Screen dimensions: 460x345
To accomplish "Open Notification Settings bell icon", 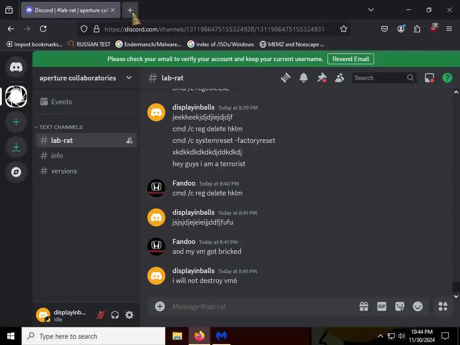I will (x=304, y=78).
